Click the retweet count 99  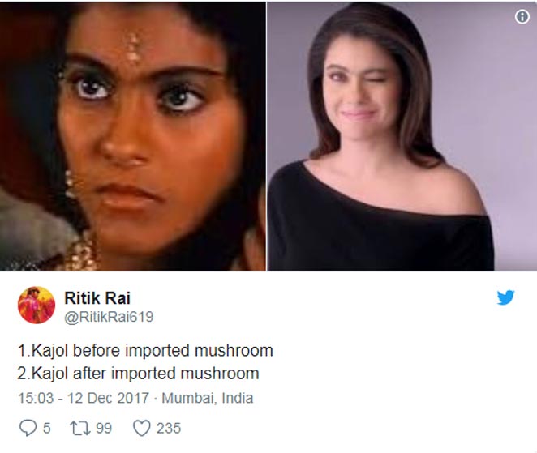tap(104, 429)
